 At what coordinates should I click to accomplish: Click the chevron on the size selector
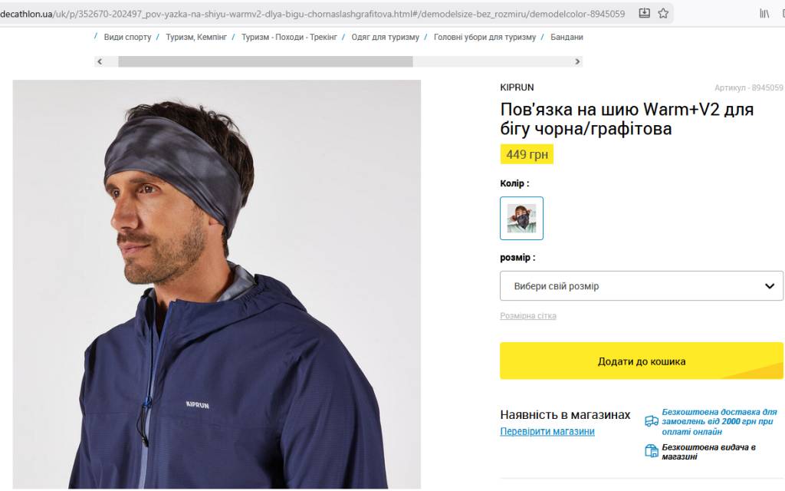click(x=770, y=286)
